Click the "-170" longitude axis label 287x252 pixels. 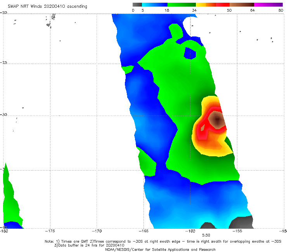click(97, 231)
